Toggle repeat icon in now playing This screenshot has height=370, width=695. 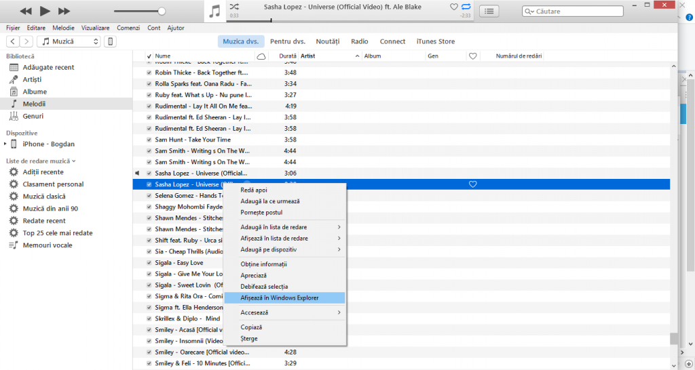click(x=466, y=7)
